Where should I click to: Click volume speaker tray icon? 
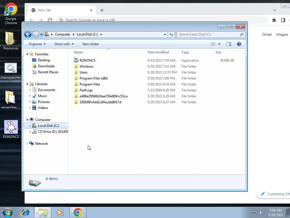pos(261,213)
